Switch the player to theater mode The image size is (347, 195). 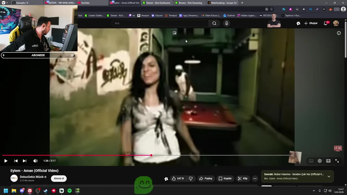click(x=328, y=161)
